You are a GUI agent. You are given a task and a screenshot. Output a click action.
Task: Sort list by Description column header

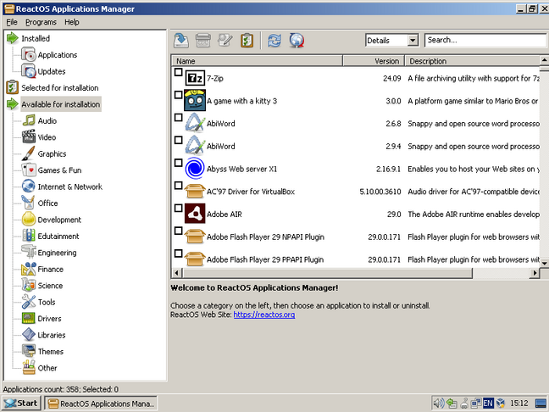(472, 61)
